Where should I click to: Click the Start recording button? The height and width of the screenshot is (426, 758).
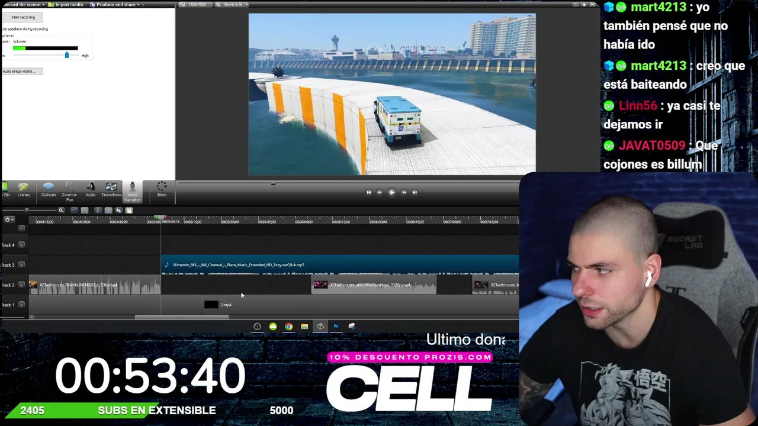coord(23,17)
